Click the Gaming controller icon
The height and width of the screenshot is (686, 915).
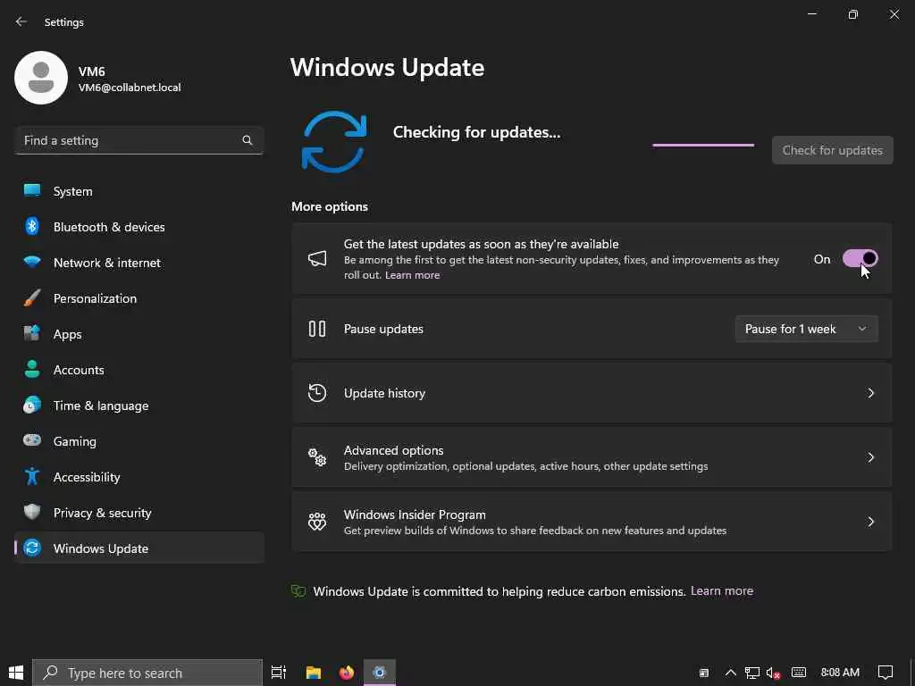tap(32, 440)
